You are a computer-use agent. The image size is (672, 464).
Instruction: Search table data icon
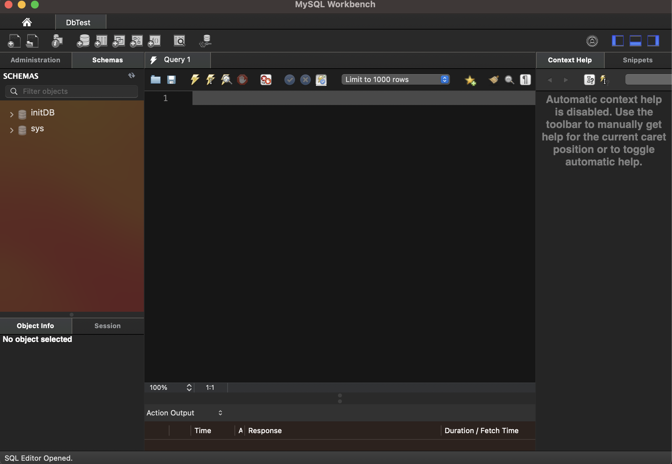[x=179, y=41]
